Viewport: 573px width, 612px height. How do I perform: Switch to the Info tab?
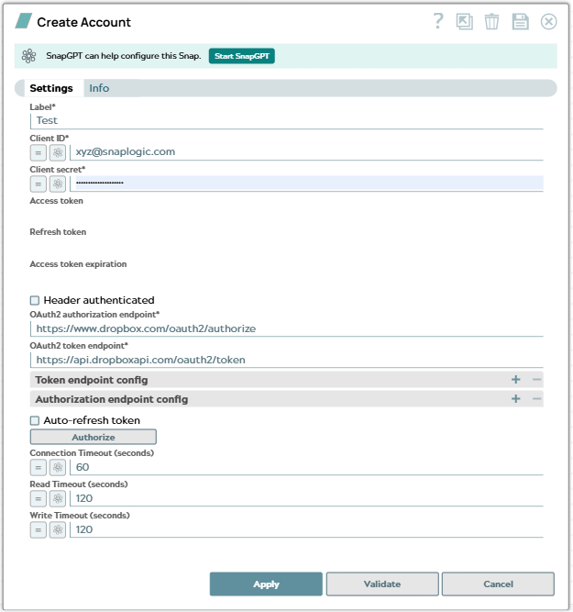(99, 88)
